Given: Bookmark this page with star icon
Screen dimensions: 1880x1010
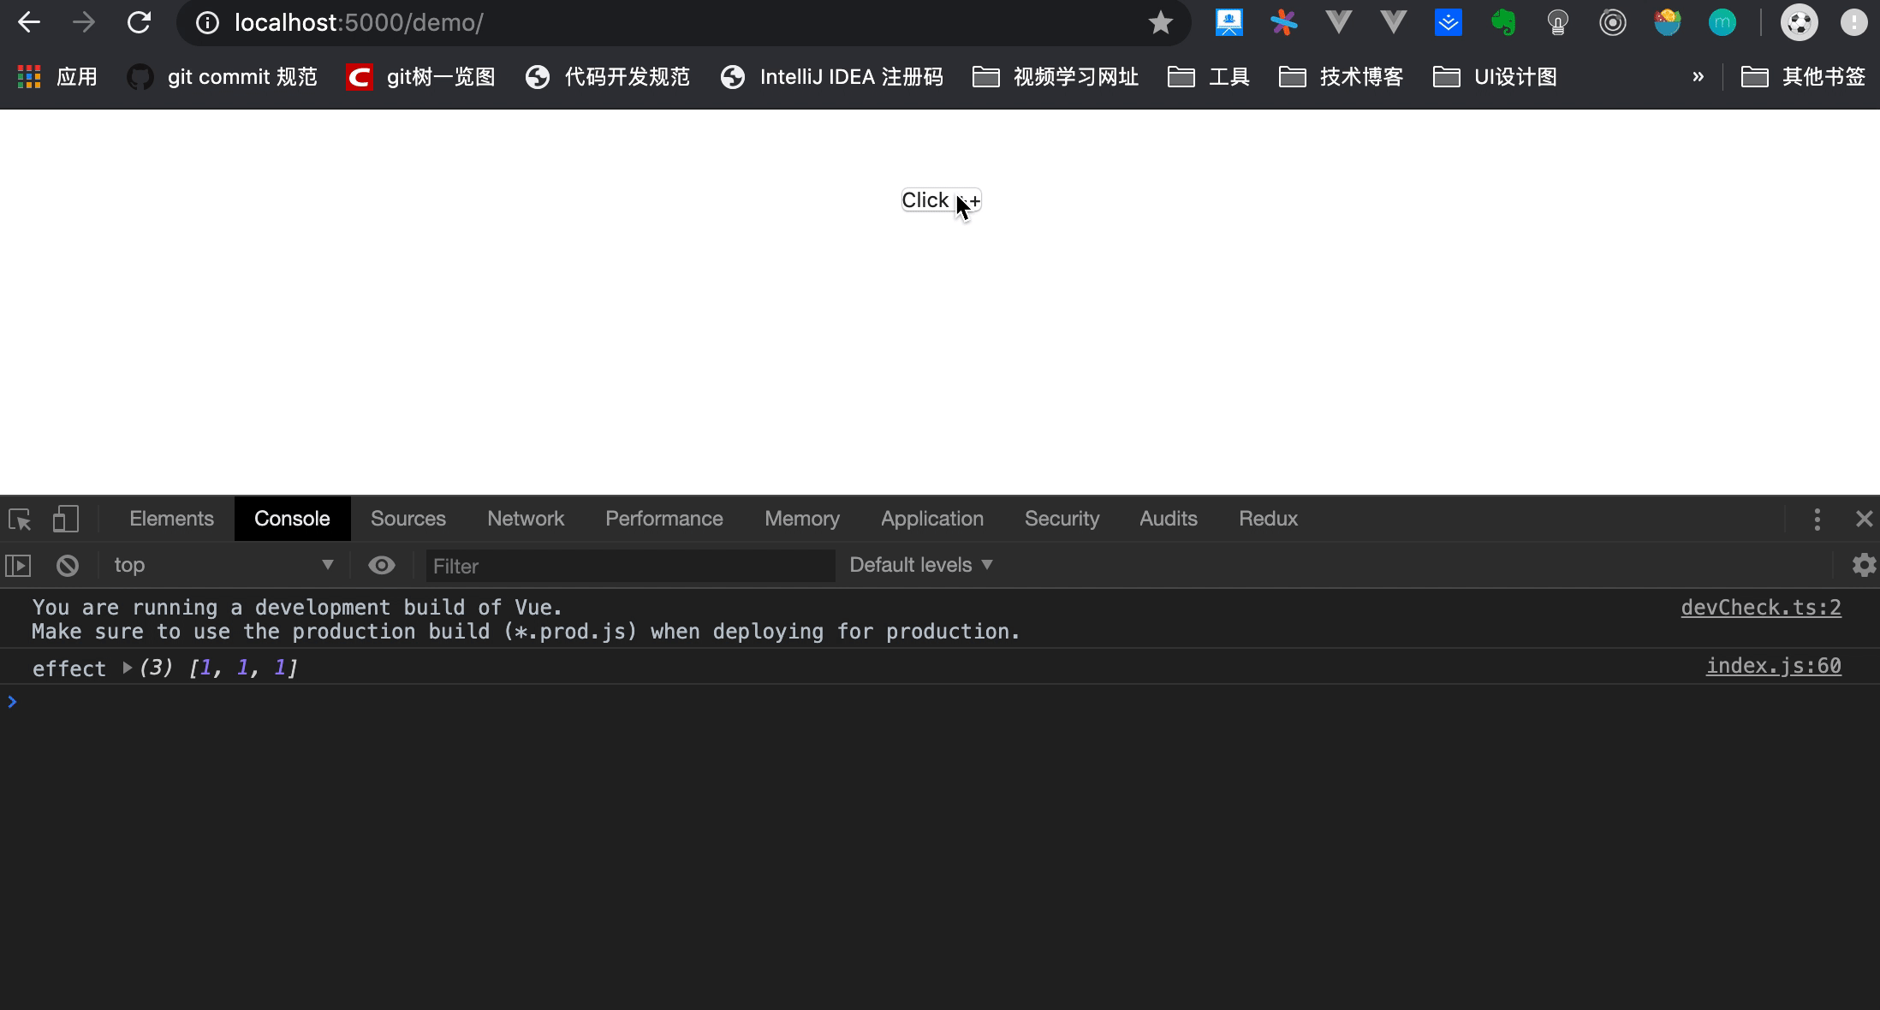Looking at the screenshot, I should tap(1160, 22).
